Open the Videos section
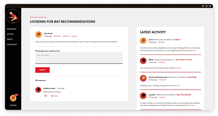 (9, 39)
